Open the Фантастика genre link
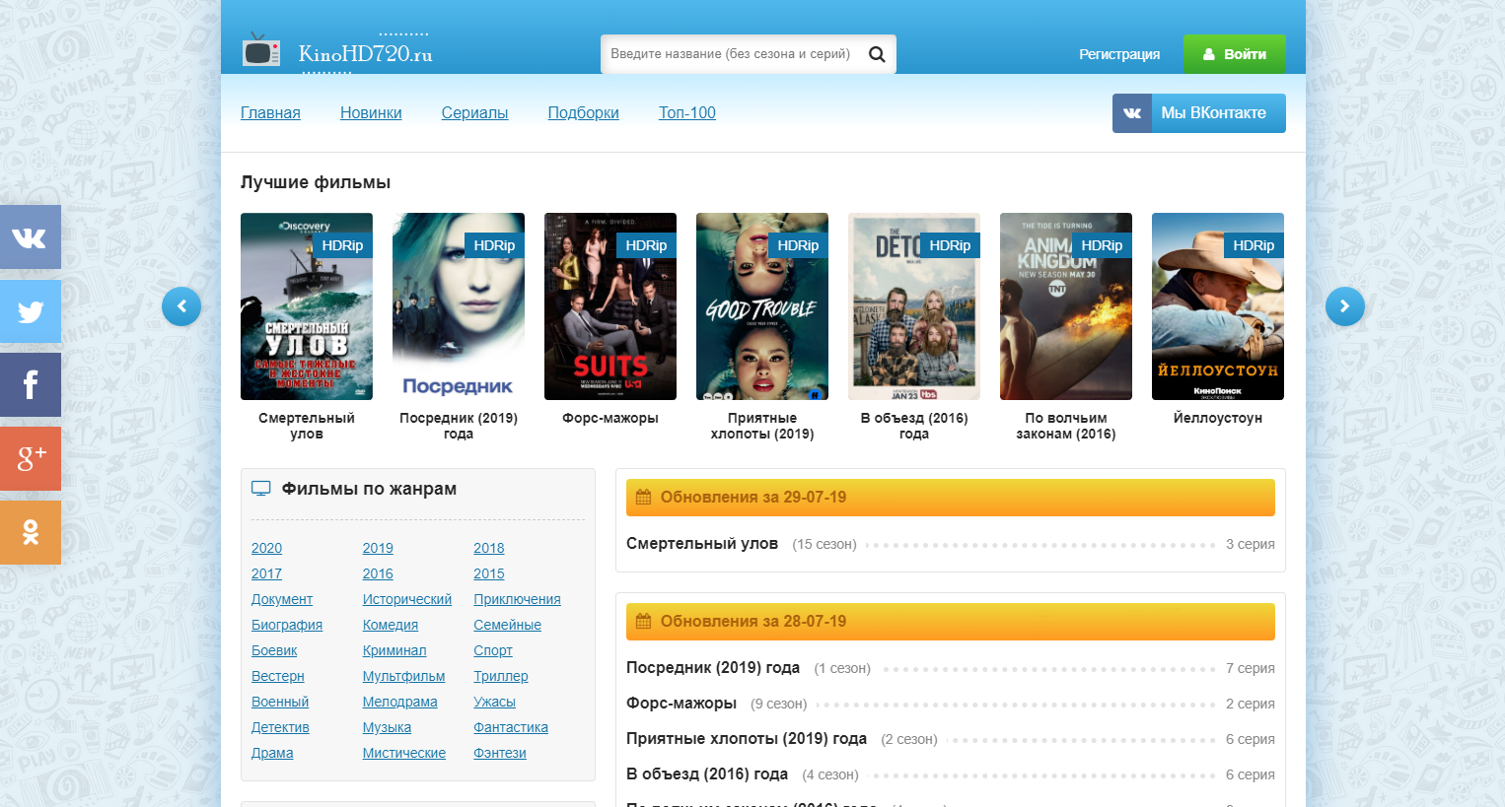The height and width of the screenshot is (807, 1505). point(511,727)
